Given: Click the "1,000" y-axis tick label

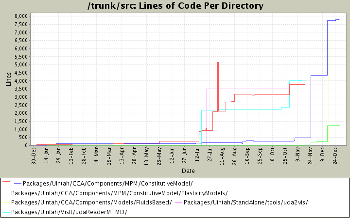Looking at the screenshot, I should point(22,129).
